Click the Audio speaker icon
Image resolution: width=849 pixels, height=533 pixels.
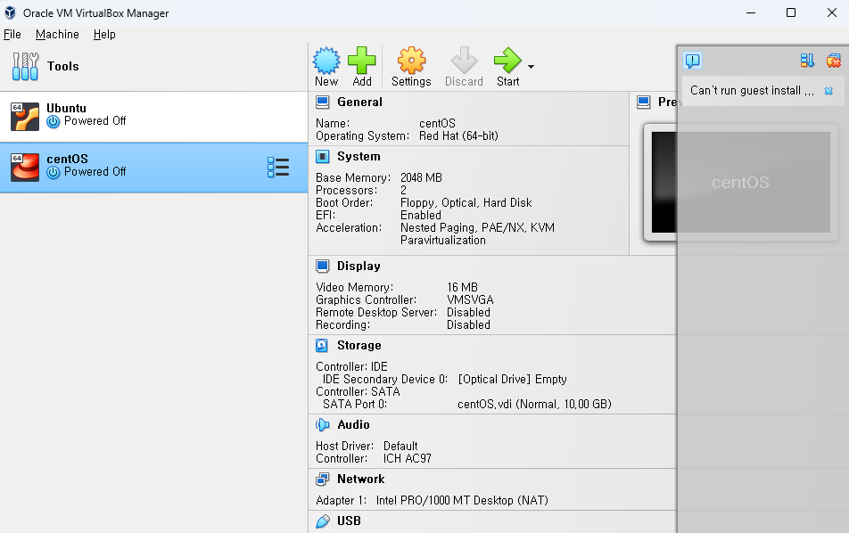[323, 425]
